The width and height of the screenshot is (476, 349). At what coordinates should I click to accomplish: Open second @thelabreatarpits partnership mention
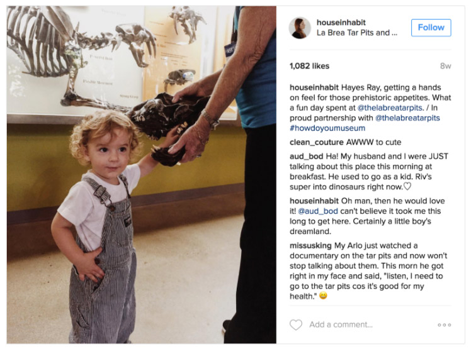tap(407, 118)
